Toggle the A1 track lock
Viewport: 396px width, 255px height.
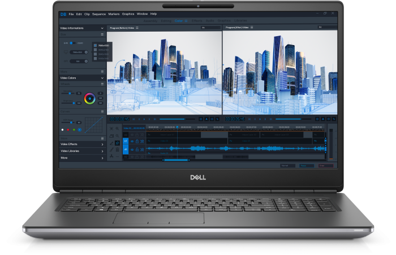tap(137, 150)
